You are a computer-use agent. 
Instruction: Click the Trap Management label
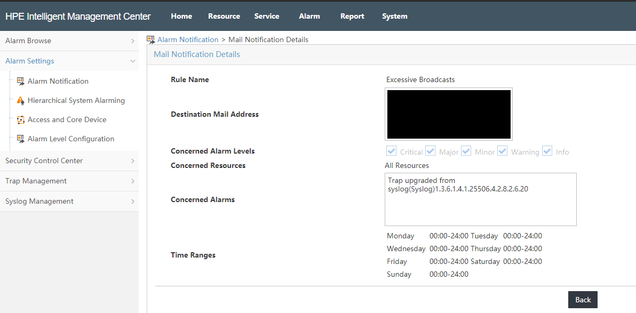[36, 181]
